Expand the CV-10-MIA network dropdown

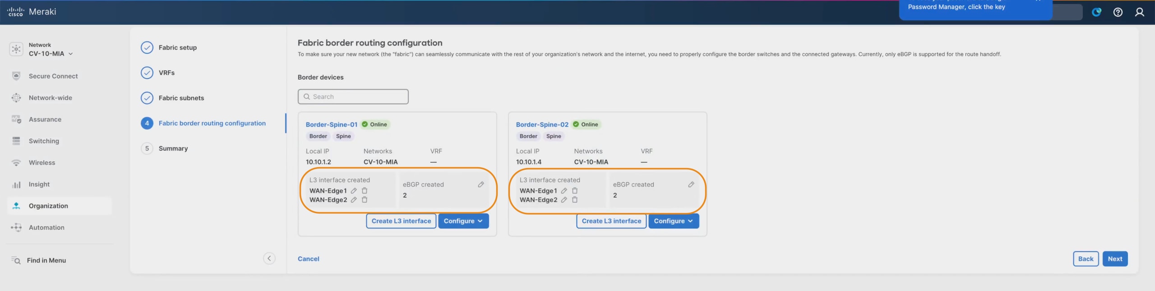pos(71,54)
